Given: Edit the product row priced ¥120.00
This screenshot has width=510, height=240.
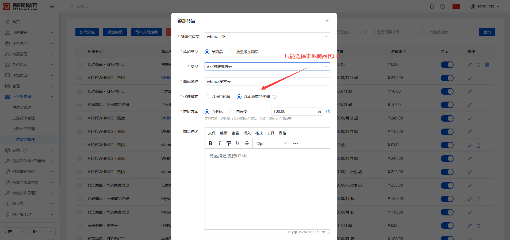Looking at the screenshot, I should pos(470,199).
